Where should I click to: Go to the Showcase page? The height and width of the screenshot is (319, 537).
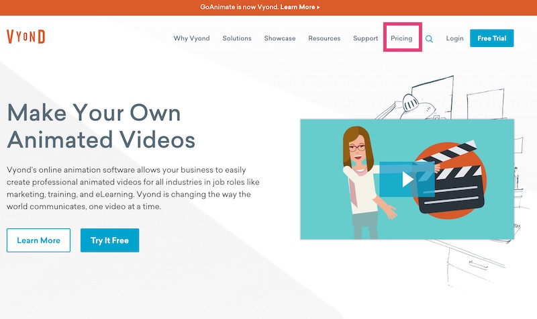(x=279, y=38)
